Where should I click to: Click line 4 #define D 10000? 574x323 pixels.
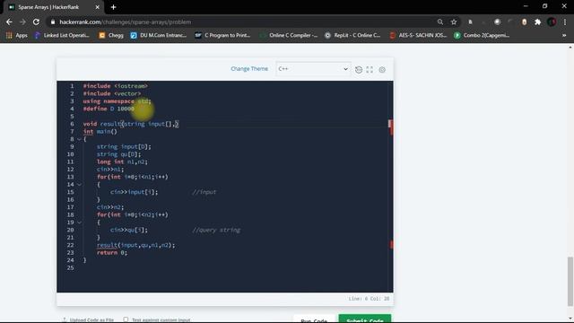click(x=109, y=109)
